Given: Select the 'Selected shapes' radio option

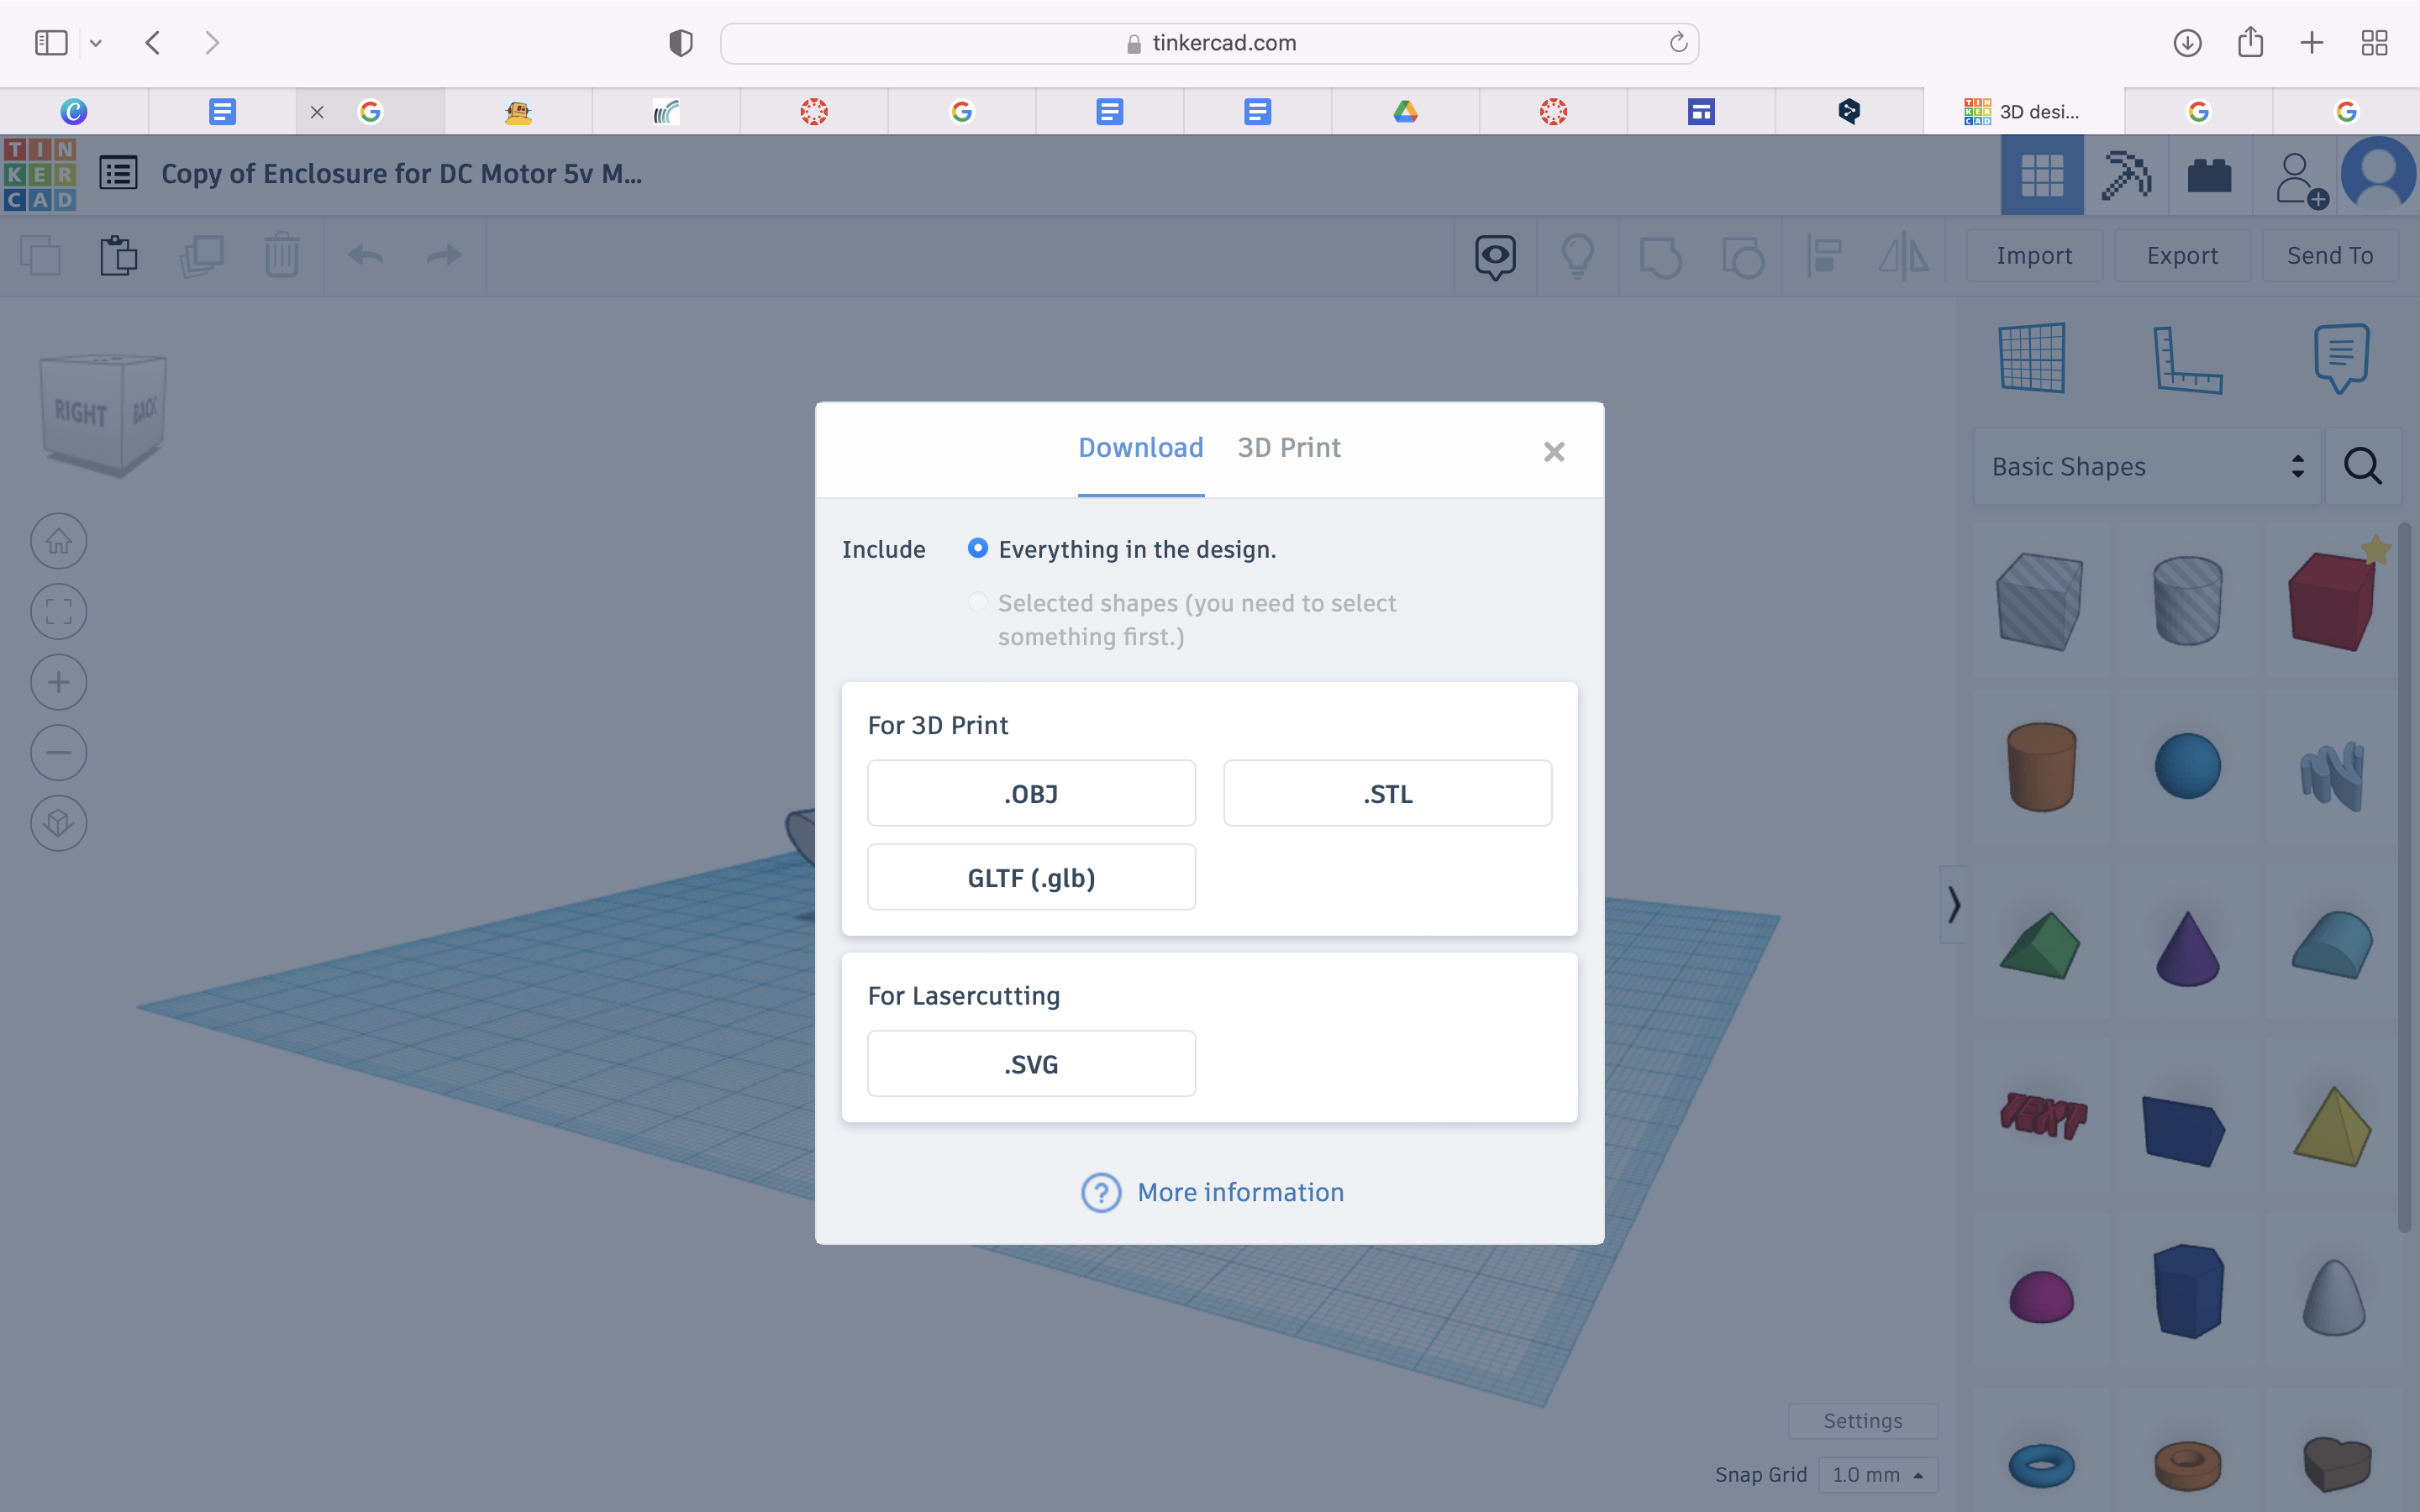Looking at the screenshot, I should click(977, 602).
